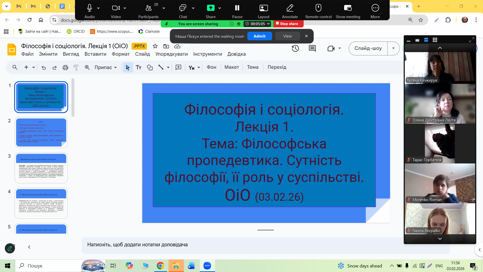
Task: Click the print icon in toolbar
Action: (x=65, y=67)
